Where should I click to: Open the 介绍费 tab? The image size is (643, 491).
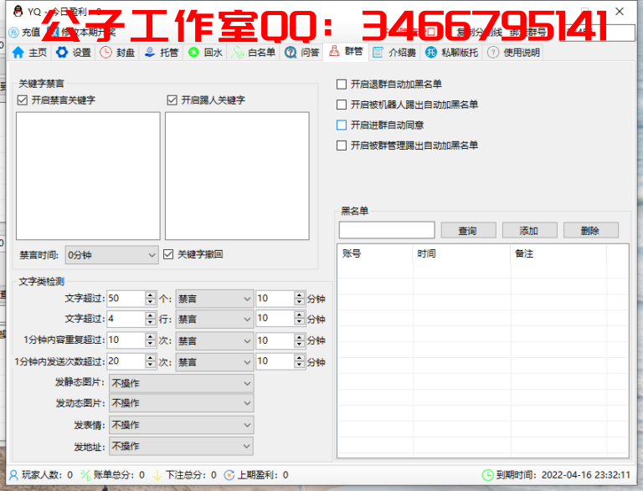click(x=394, y=53)
